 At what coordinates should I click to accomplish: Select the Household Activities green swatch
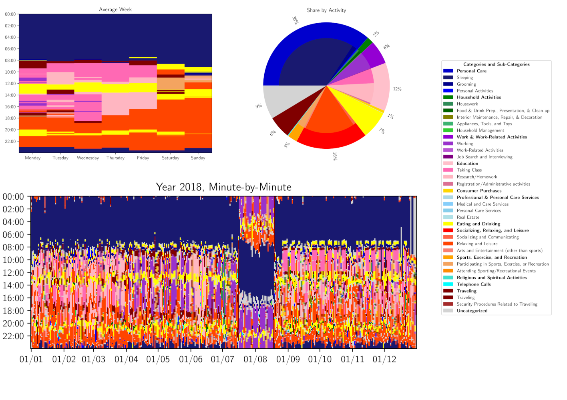(448, 97)
